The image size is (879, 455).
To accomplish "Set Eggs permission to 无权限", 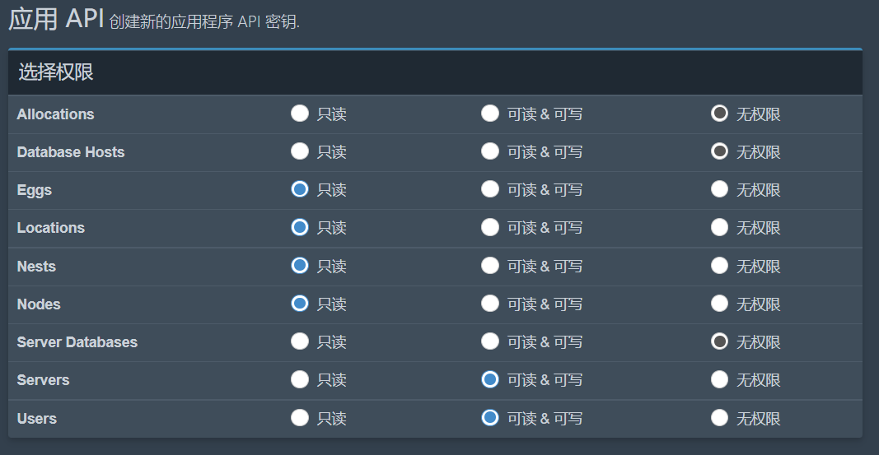I will pos(719,189).
